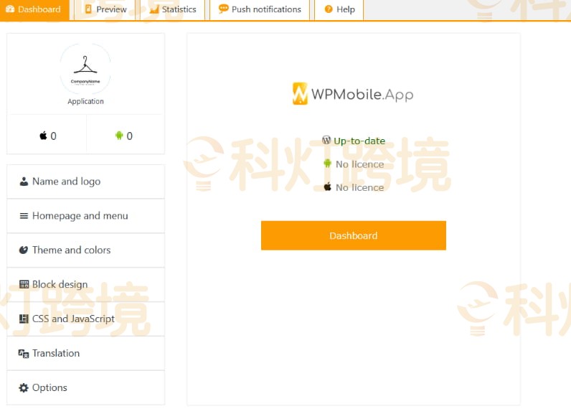This screenshot has width=571, height=419.
Task: Click the person icon beside Name and logo
Action: click(x=24, y=182)
